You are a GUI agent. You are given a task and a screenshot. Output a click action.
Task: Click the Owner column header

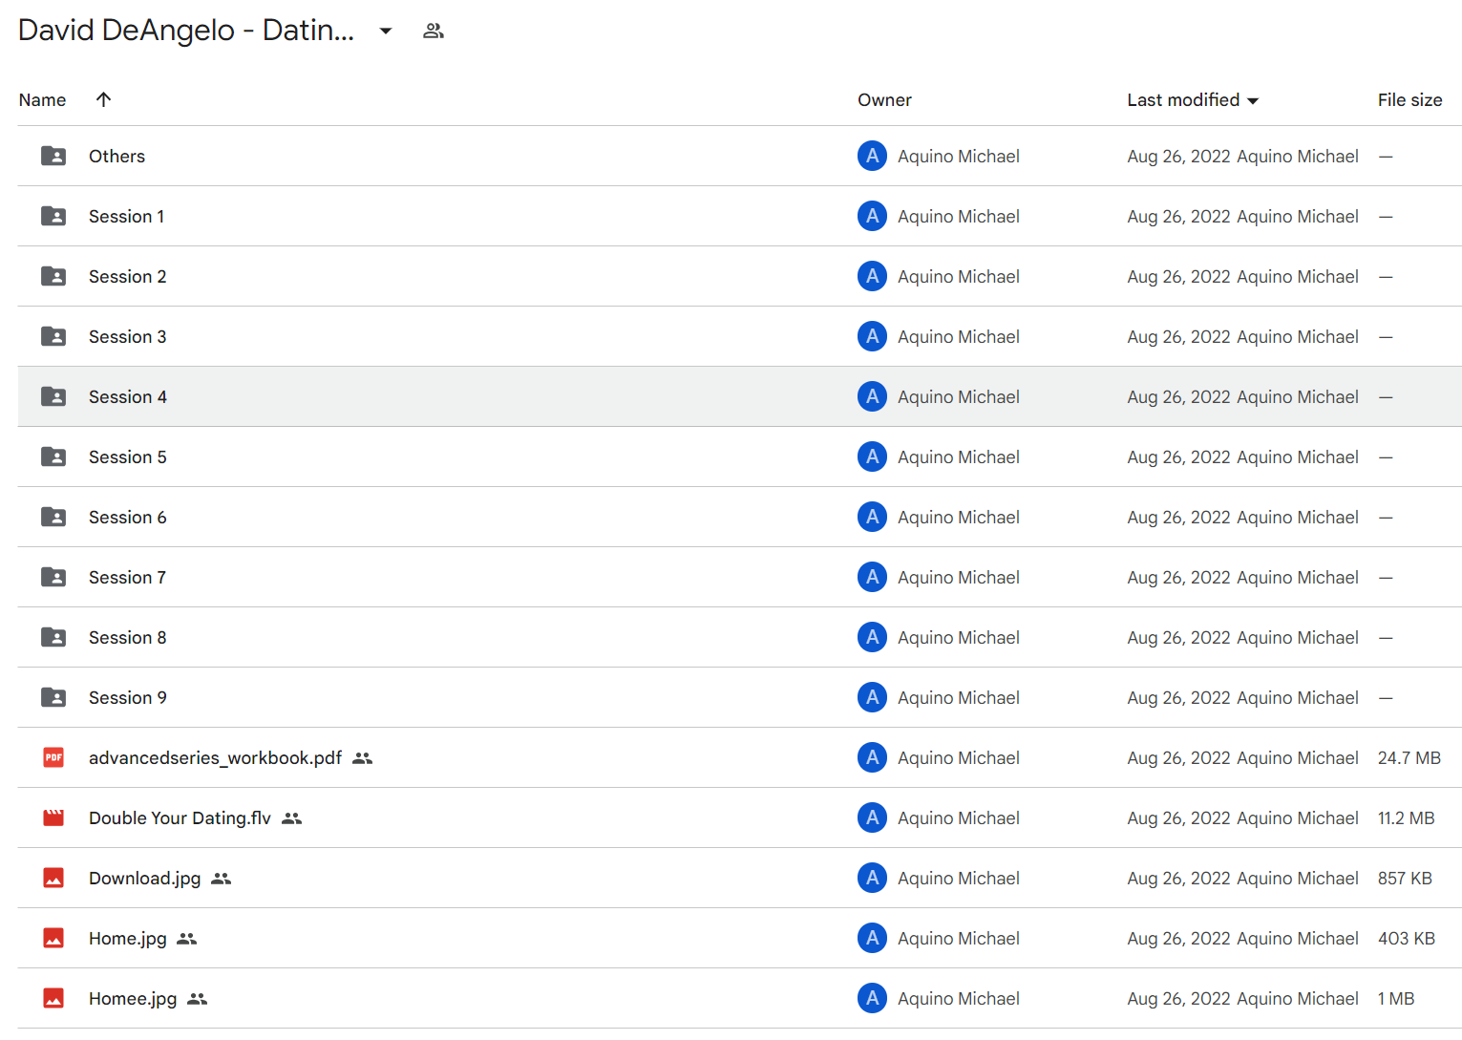pos(884,100)
